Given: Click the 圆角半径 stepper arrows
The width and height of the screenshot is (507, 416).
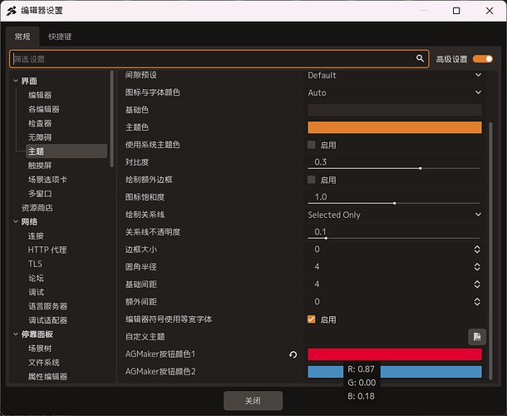Looking at the screenshot, I should click(x=477, y=267).
